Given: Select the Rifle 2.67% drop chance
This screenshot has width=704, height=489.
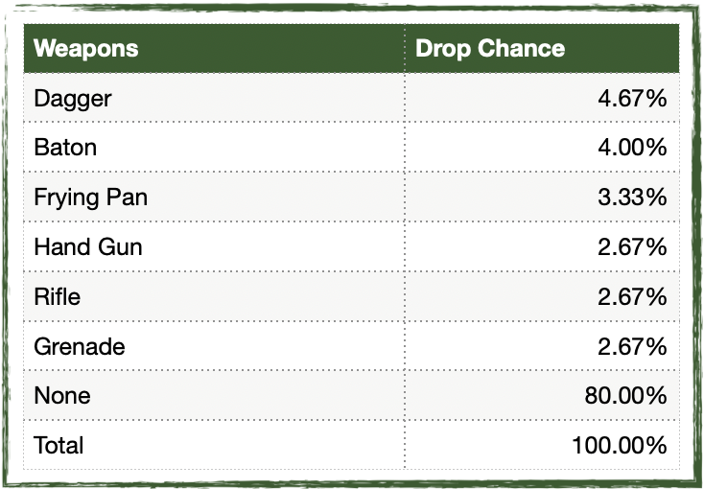Looking at the screenshot, I should pyautogui.click(x=542, y=296).
